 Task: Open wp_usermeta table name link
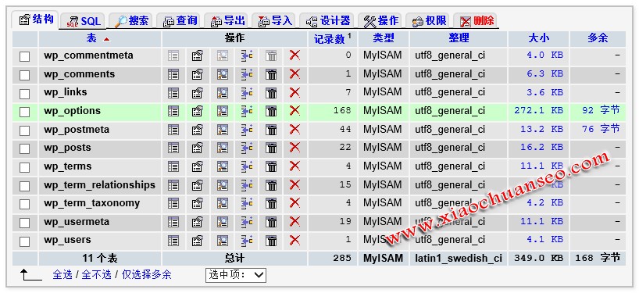coord(77,222)
